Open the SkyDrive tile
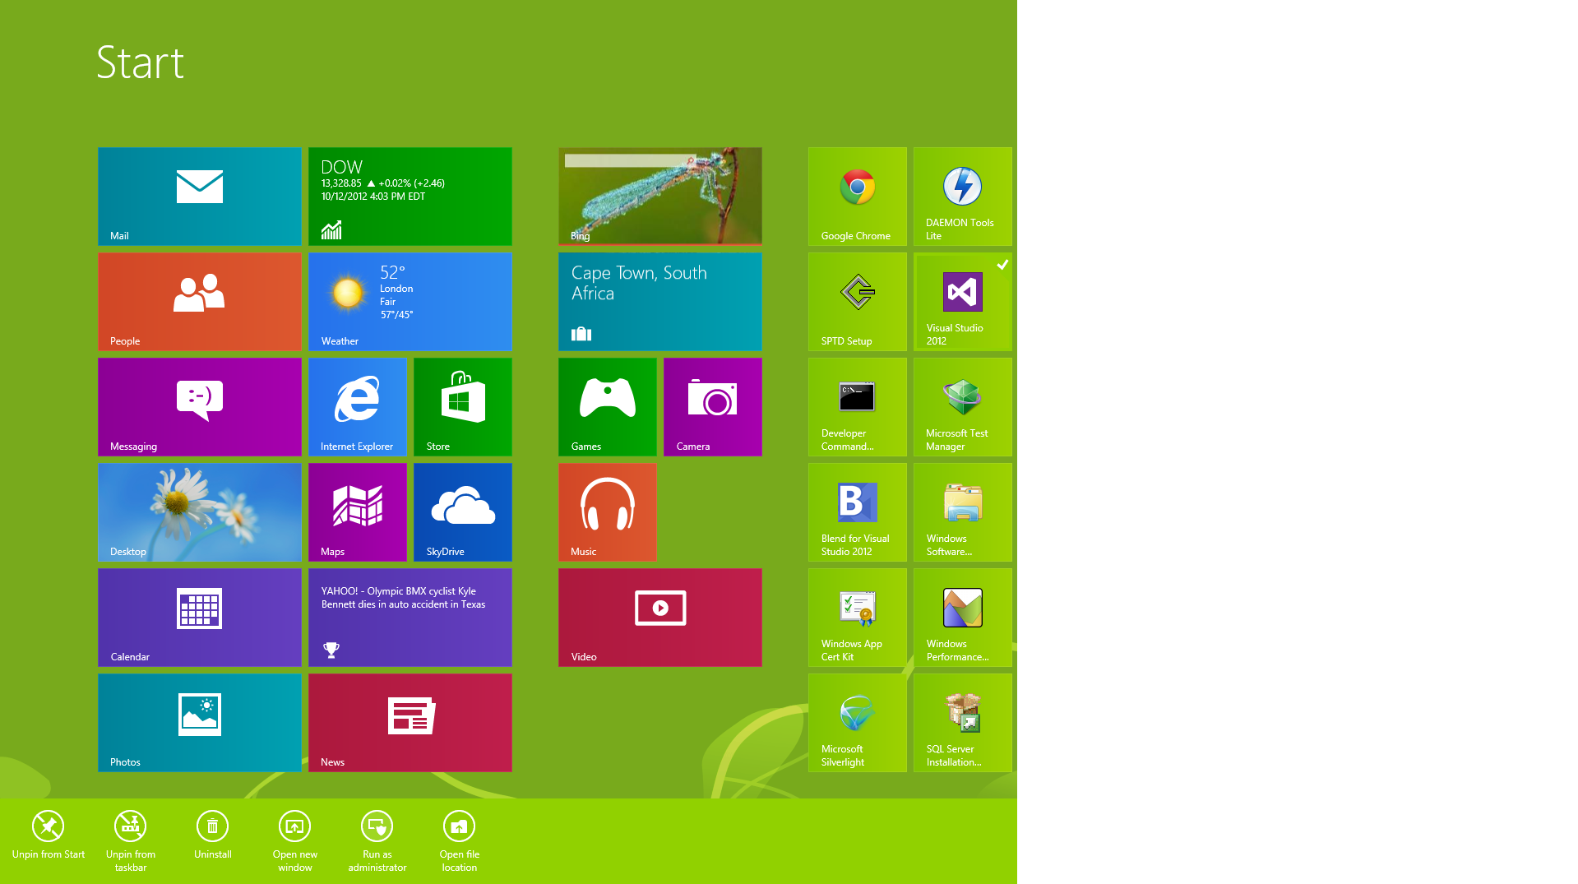Viewport: 1578px width, 884px height. pos(463,512)
